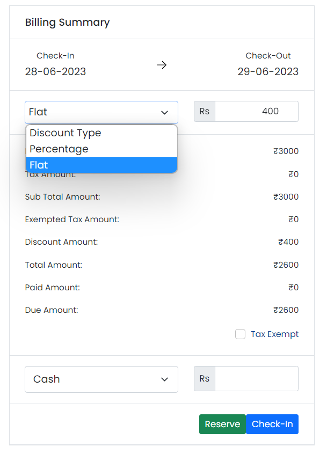The height and width of the screenshot is (454, 327).
Task: Click the Check-In date 28-06-2023
Action: (55, 72)
